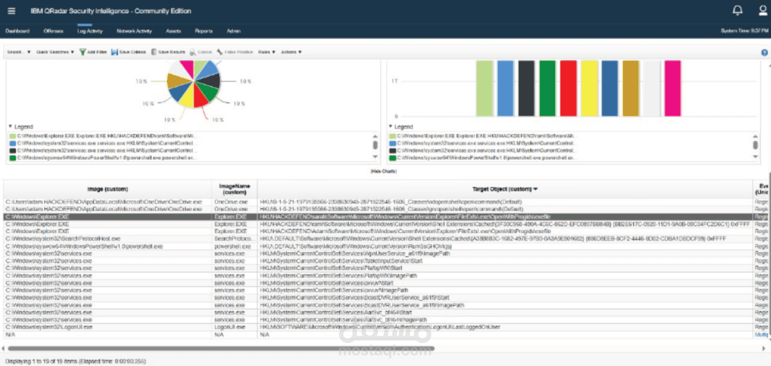Click the Add Filter funnel icon

tap(82, 52)
